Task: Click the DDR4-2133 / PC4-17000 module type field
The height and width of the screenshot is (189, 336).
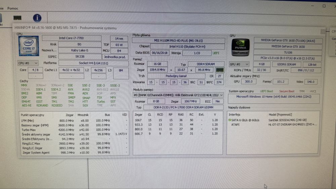Action: [183, 107]
